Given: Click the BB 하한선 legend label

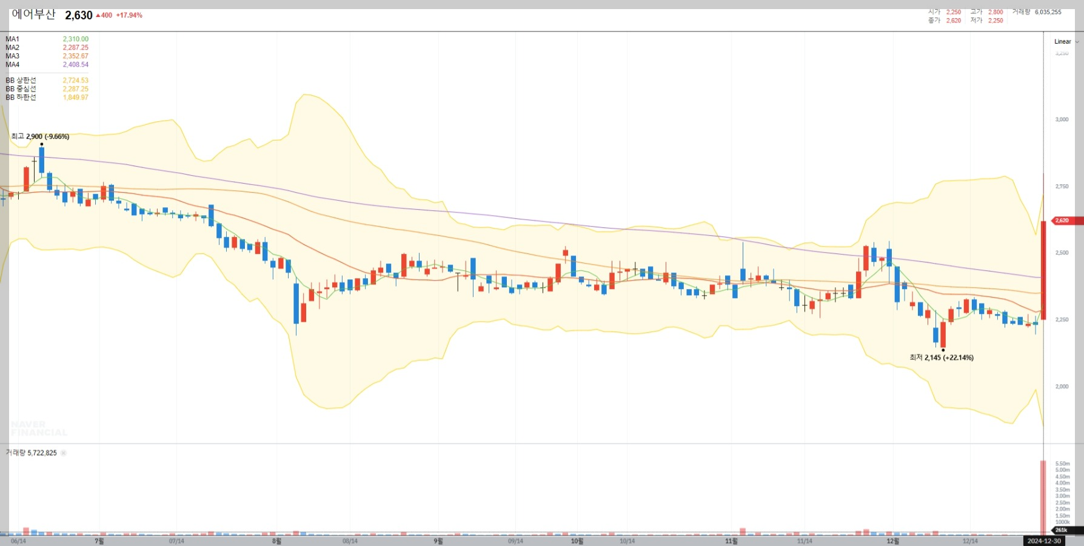Looking at the screenshot, I should (21, 97).
